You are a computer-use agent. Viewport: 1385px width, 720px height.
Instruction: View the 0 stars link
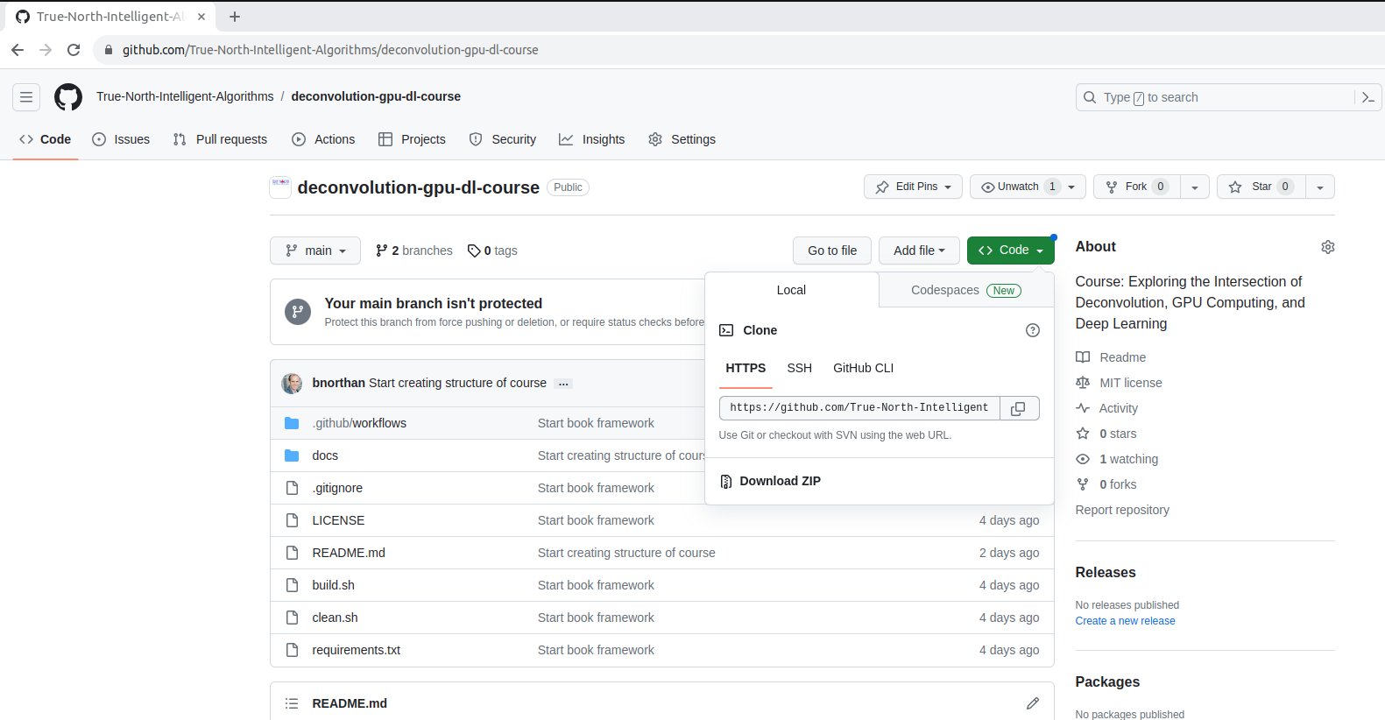pyautogui.click(x=1106, y=434)
